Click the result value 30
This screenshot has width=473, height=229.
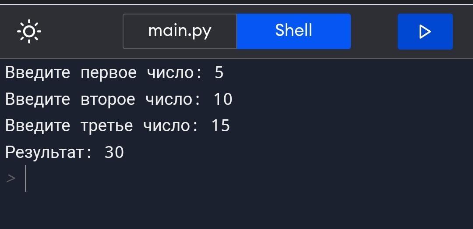click(x=114, y=152)
